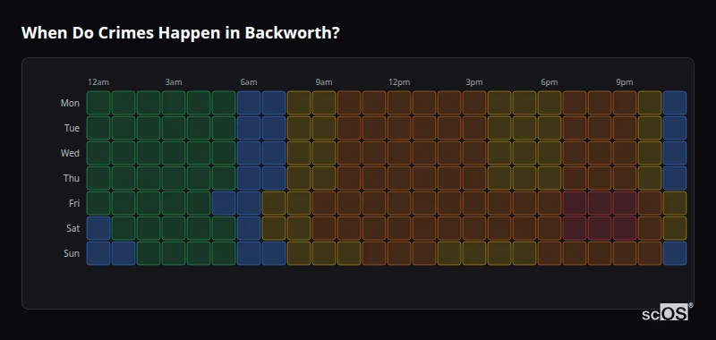Click the Sunday 11pm blue cell
Viewport: 716px width, 340px height.
(x=675, y=253)
